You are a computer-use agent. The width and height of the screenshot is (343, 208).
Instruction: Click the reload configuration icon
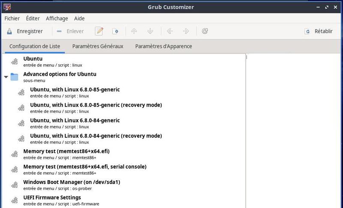click(x=205, y=31)
